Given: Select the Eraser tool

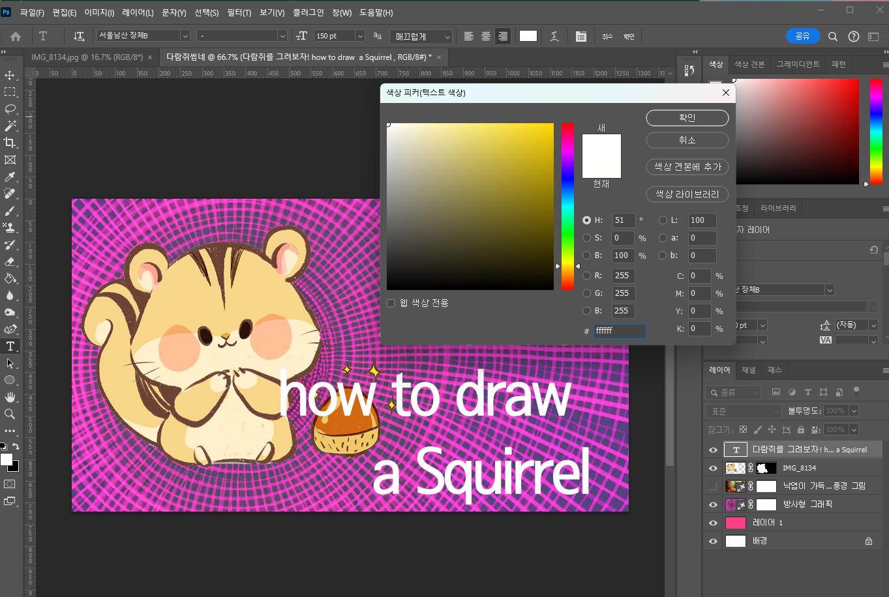Looking at the screenshot, I should [x=10, y=261].
